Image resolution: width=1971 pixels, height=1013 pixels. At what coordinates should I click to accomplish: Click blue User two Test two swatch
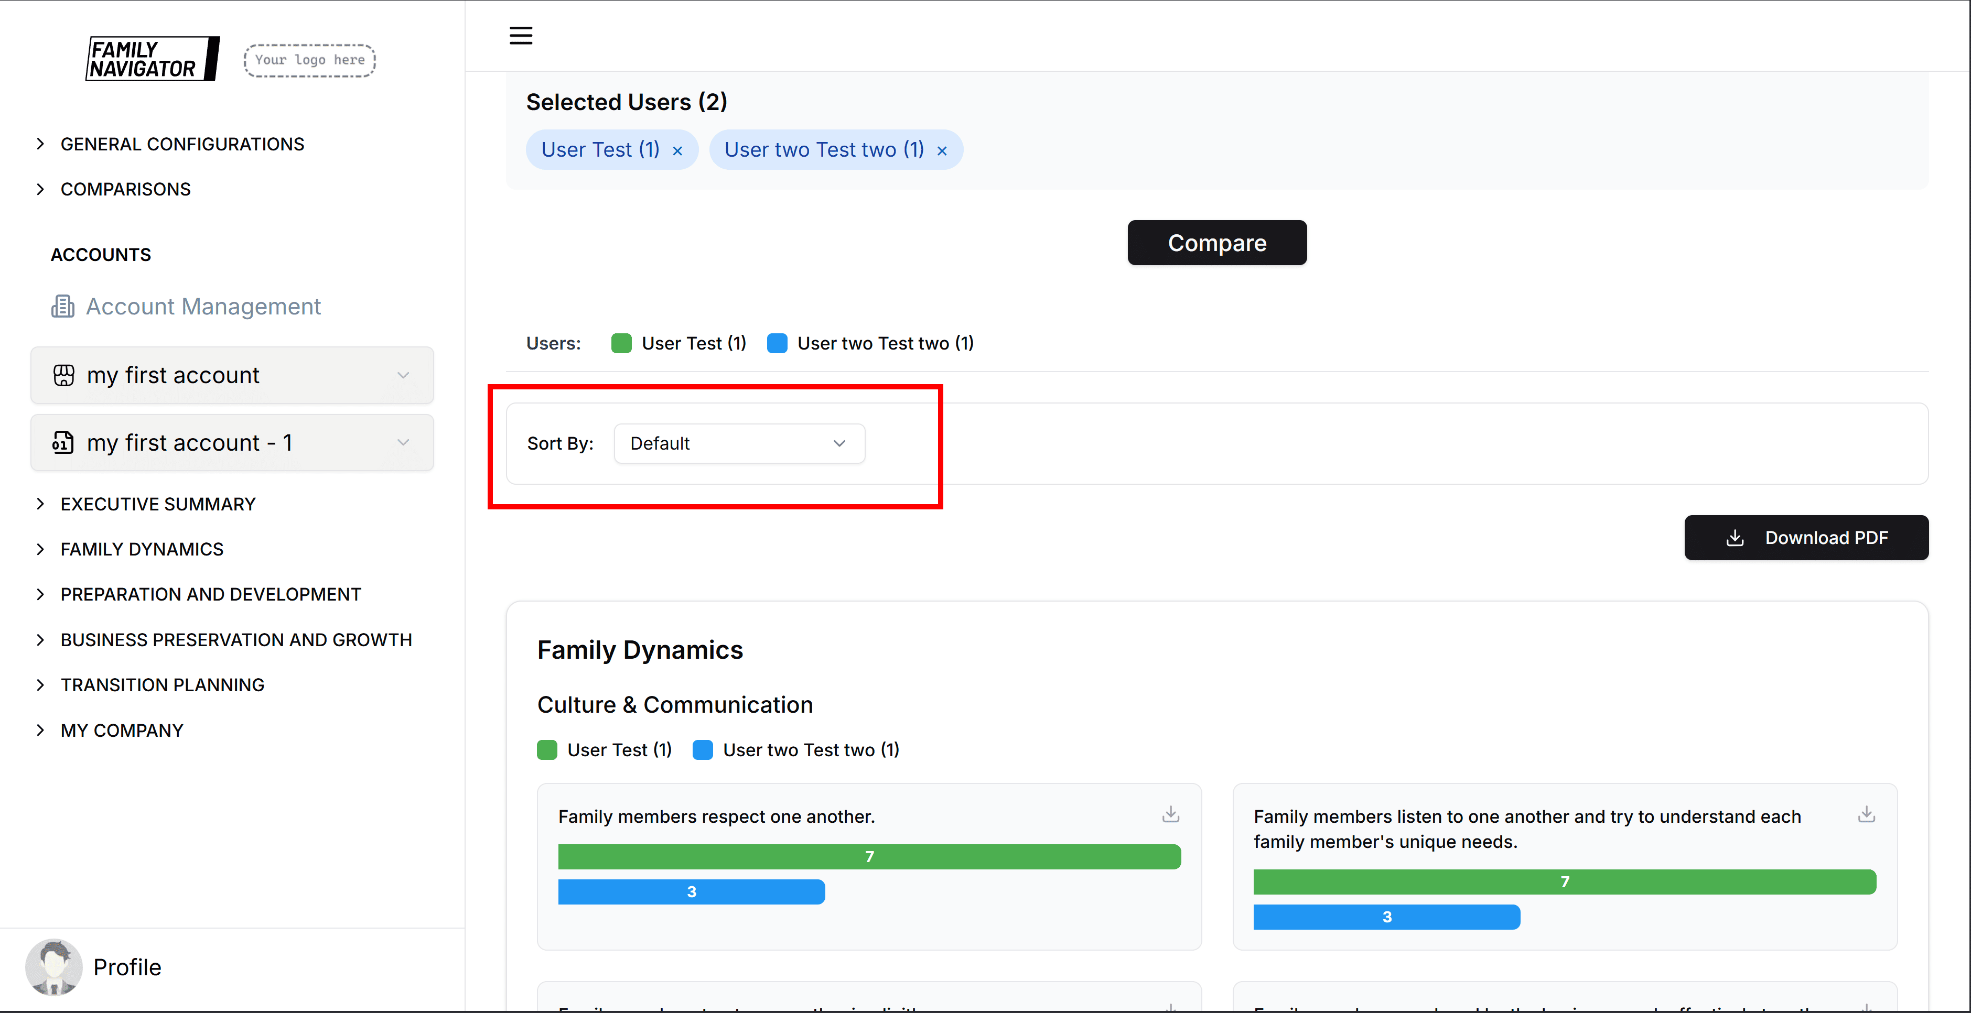click(x=777, y=343)
